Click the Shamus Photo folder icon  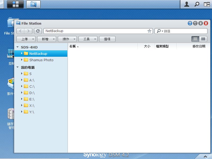point(26,60)
